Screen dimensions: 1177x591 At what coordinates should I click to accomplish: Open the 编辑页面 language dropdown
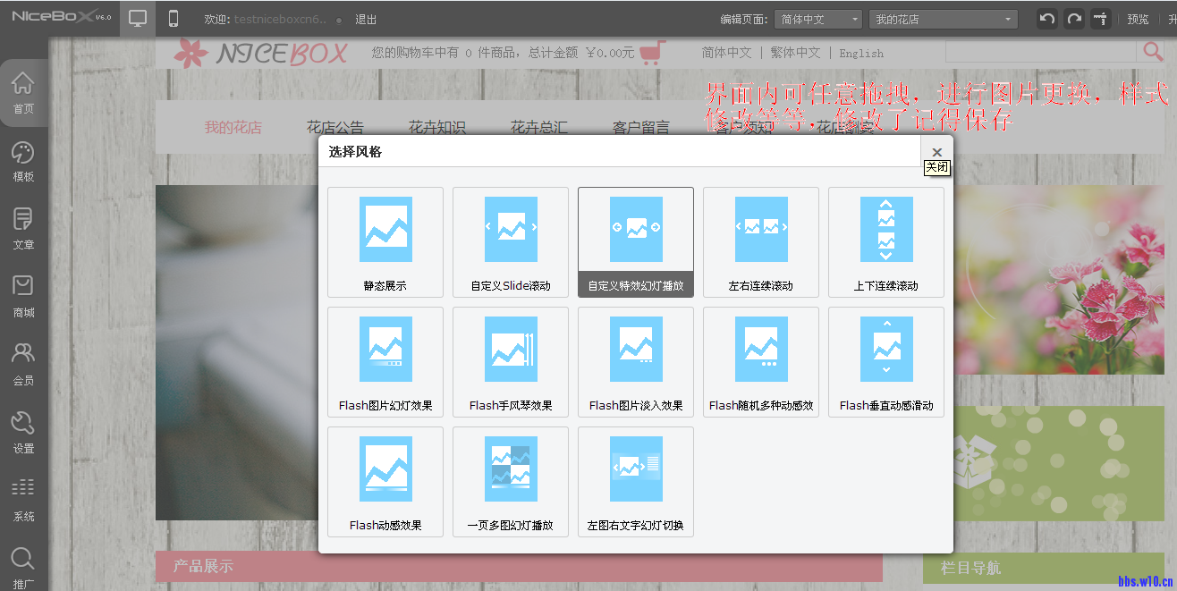pos(817,18)
